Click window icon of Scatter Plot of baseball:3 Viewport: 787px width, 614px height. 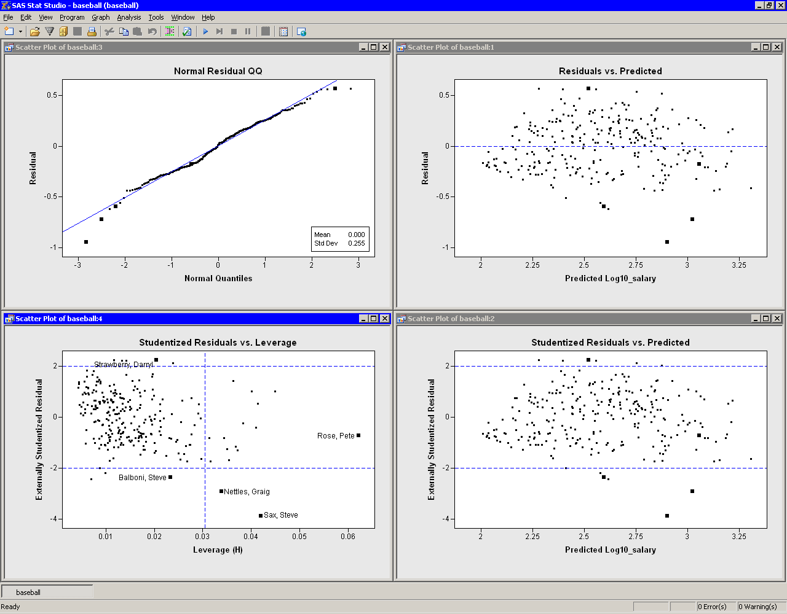coord(9,47)
